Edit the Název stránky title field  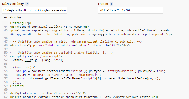(x=34, y=10)
